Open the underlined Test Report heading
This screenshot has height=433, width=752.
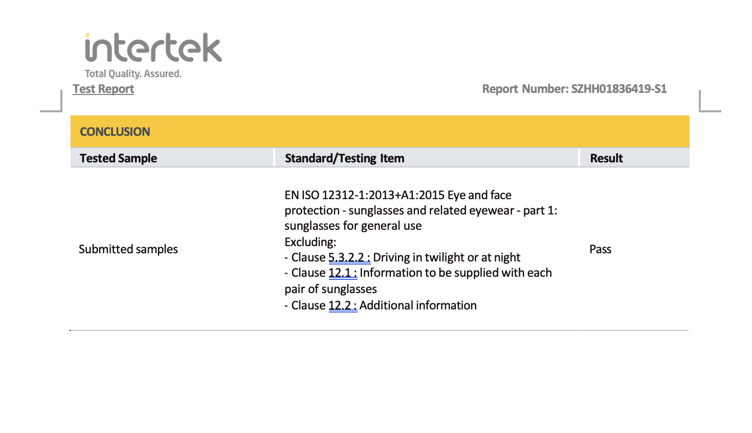click(103, 89)
